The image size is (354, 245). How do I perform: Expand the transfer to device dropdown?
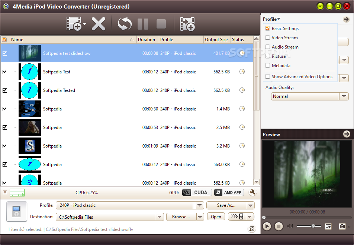click(x=250, y=217)
